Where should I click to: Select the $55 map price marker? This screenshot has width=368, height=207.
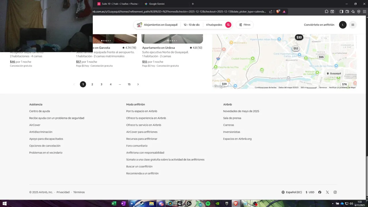321,57
